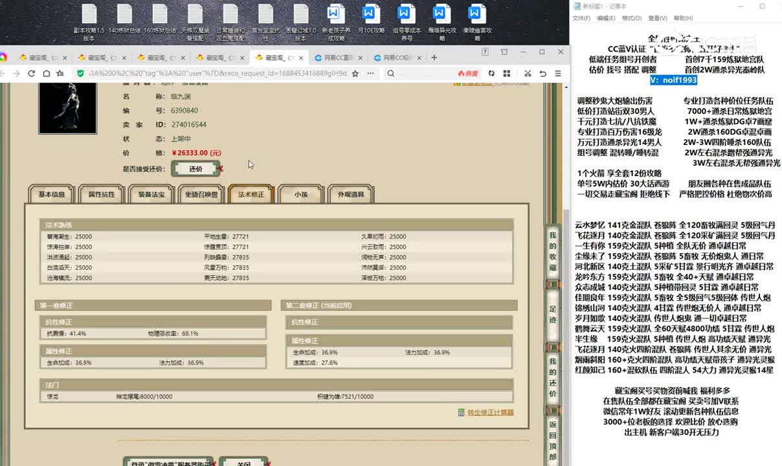Switch to the 基本信息 tab
This screenshot has width=782, height=466.
[52, 194]
